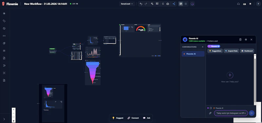Screen dimensions: 262x123
Task: Send the message with the arrow button
Action: [252, 113]
